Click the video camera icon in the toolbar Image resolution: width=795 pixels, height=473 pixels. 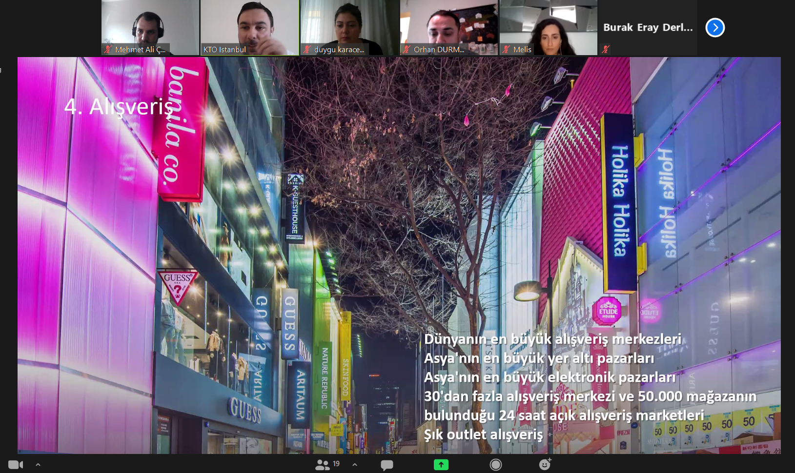click(x=16, y=465)
